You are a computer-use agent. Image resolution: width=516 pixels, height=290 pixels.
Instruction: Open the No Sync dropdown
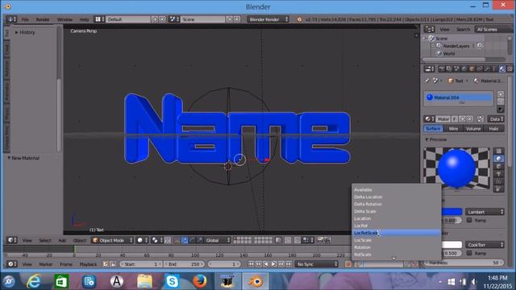[316, 264]
